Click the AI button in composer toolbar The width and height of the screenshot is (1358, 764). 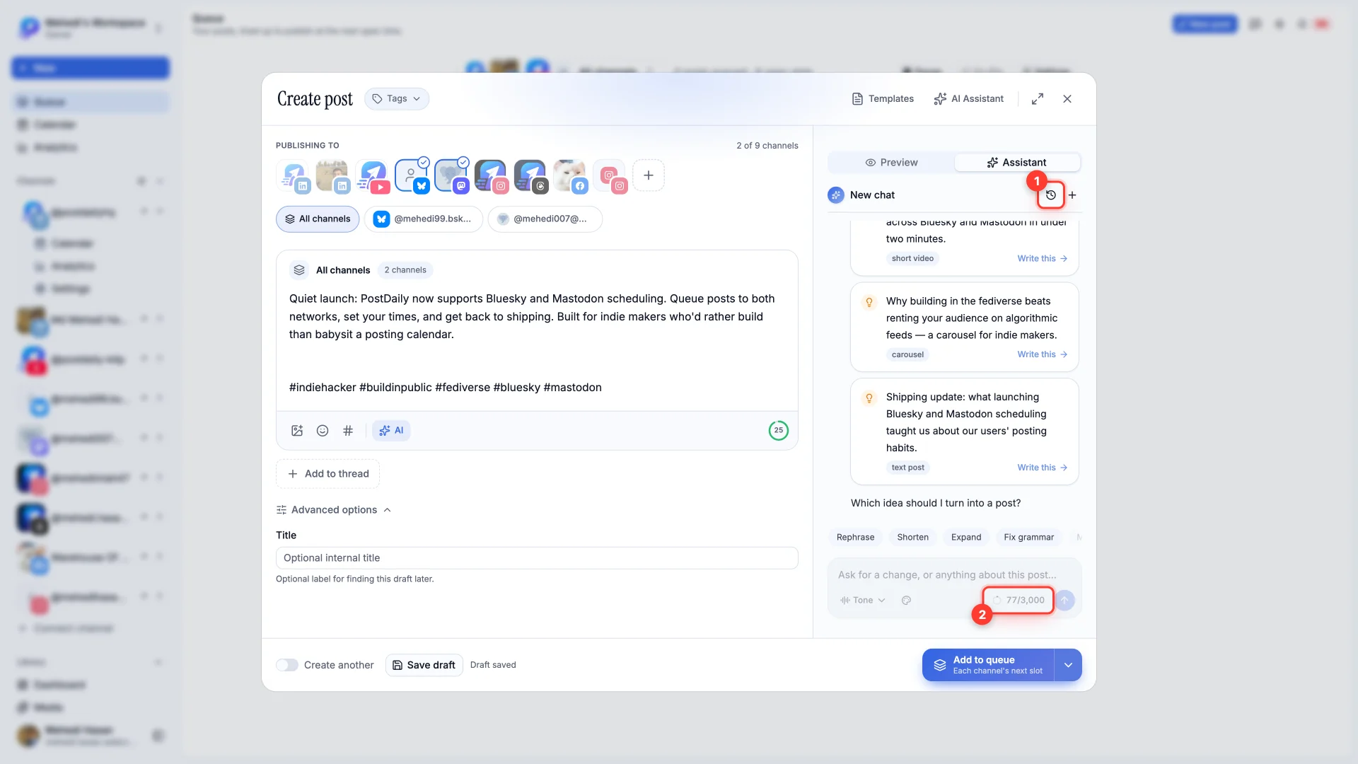click(x=391, y=430)
